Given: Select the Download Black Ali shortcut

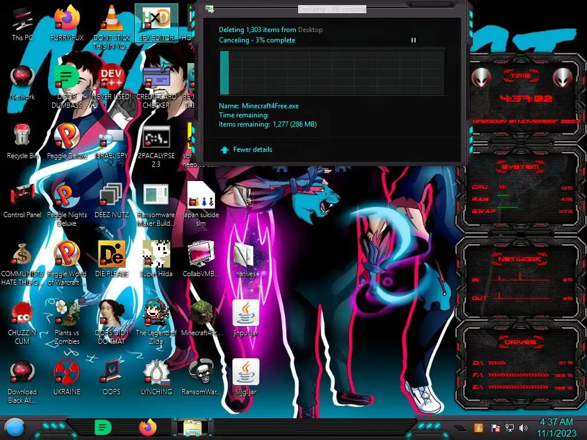Looking at the screenshot, I should coord(22,382).
